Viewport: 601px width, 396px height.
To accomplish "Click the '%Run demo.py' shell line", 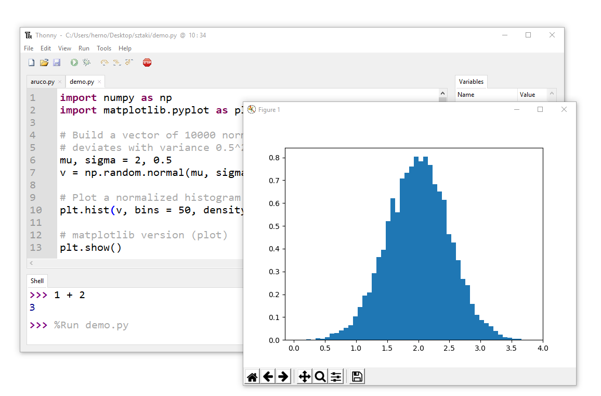I will [x=91, y=325].
